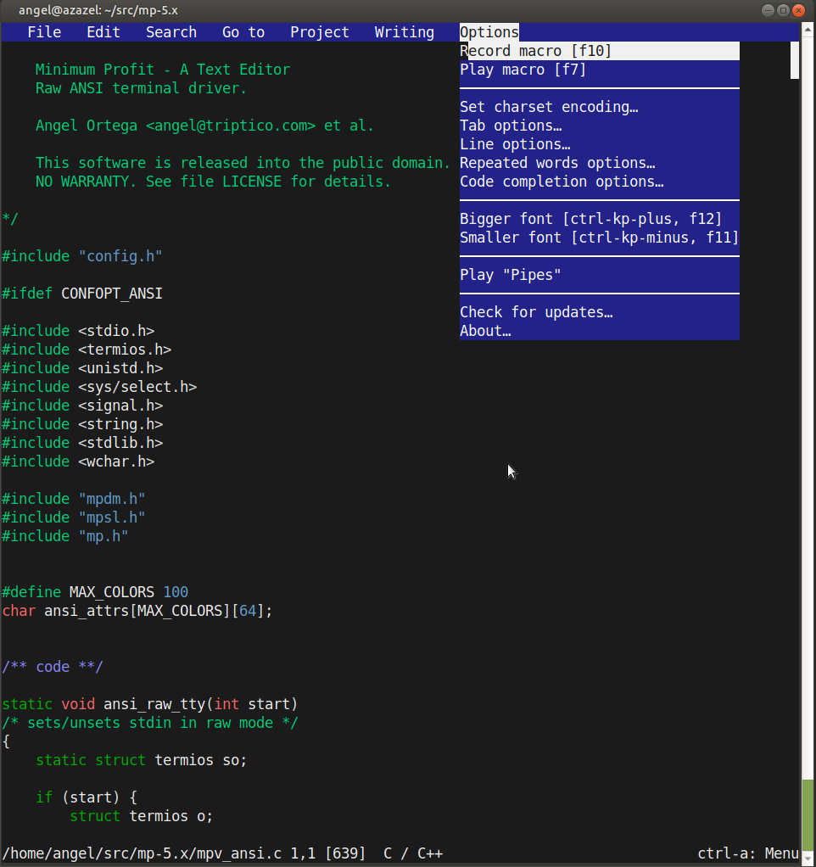Click the #include "config.h" line
This screenshot has height=867, width=816.
[81, 256]
